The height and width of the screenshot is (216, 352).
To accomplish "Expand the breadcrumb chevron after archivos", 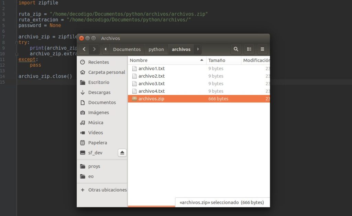I will pyautogui.click(x=198, y=49).
